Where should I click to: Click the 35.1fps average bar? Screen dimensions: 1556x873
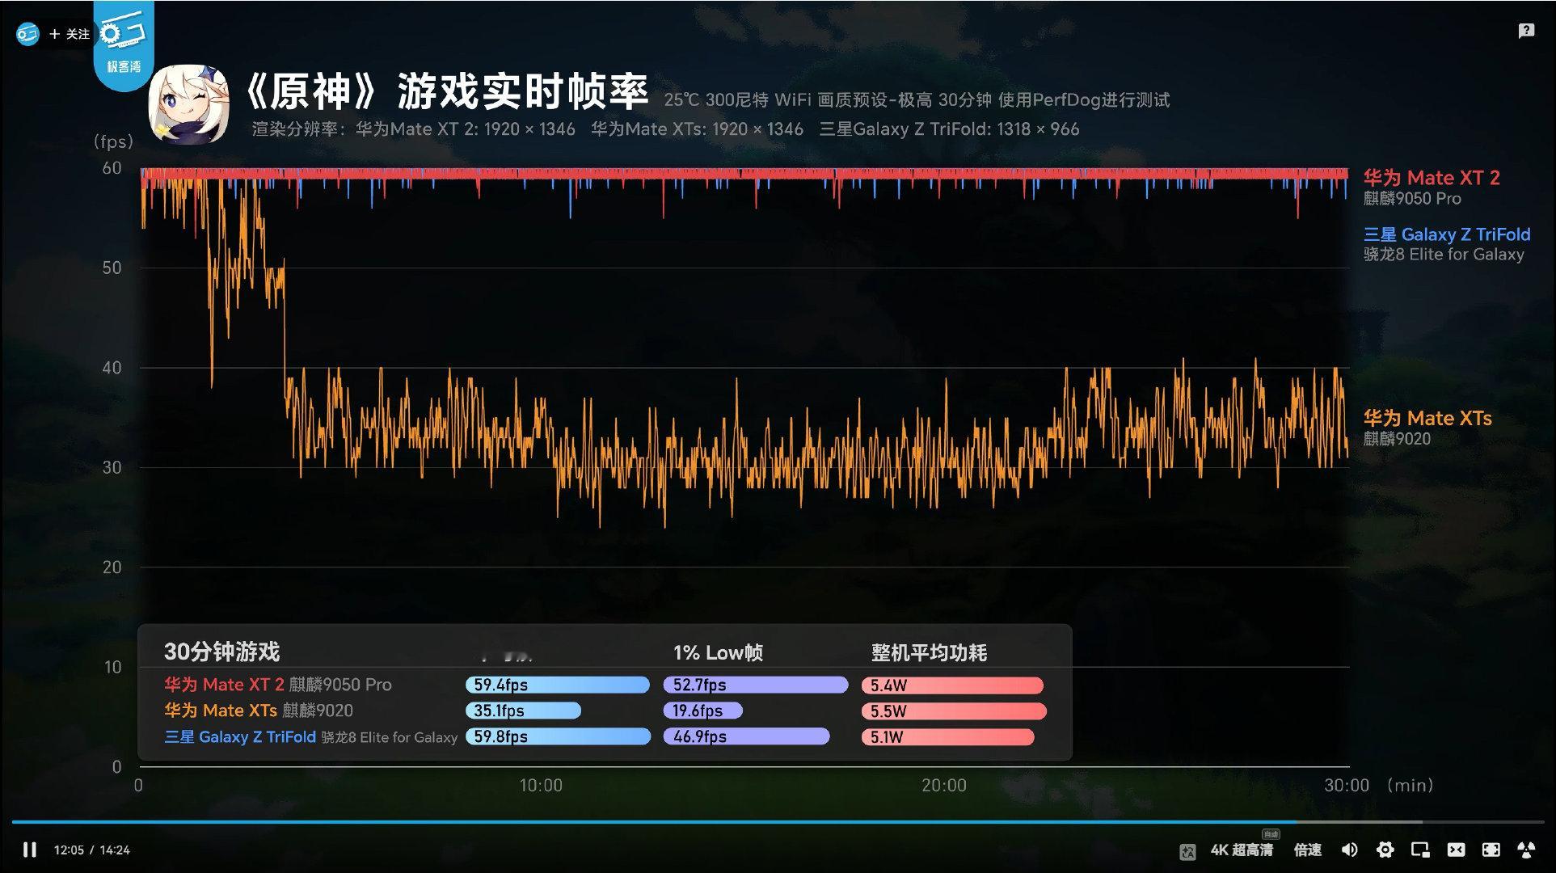[x=524, y=711]
